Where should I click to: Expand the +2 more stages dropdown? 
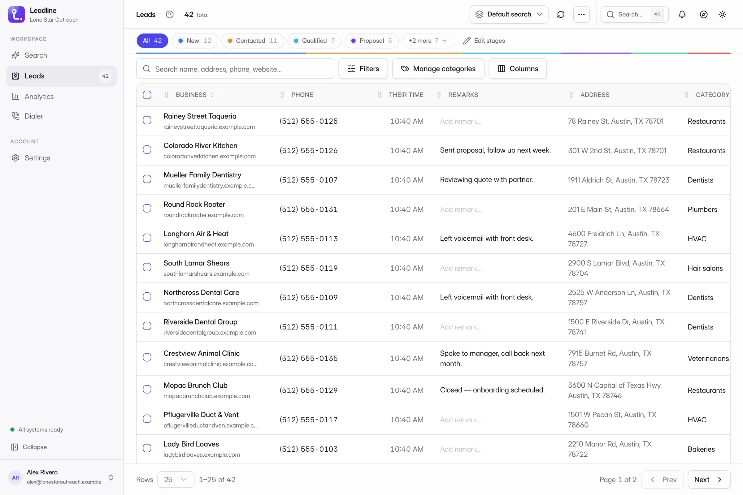[428, 41]
